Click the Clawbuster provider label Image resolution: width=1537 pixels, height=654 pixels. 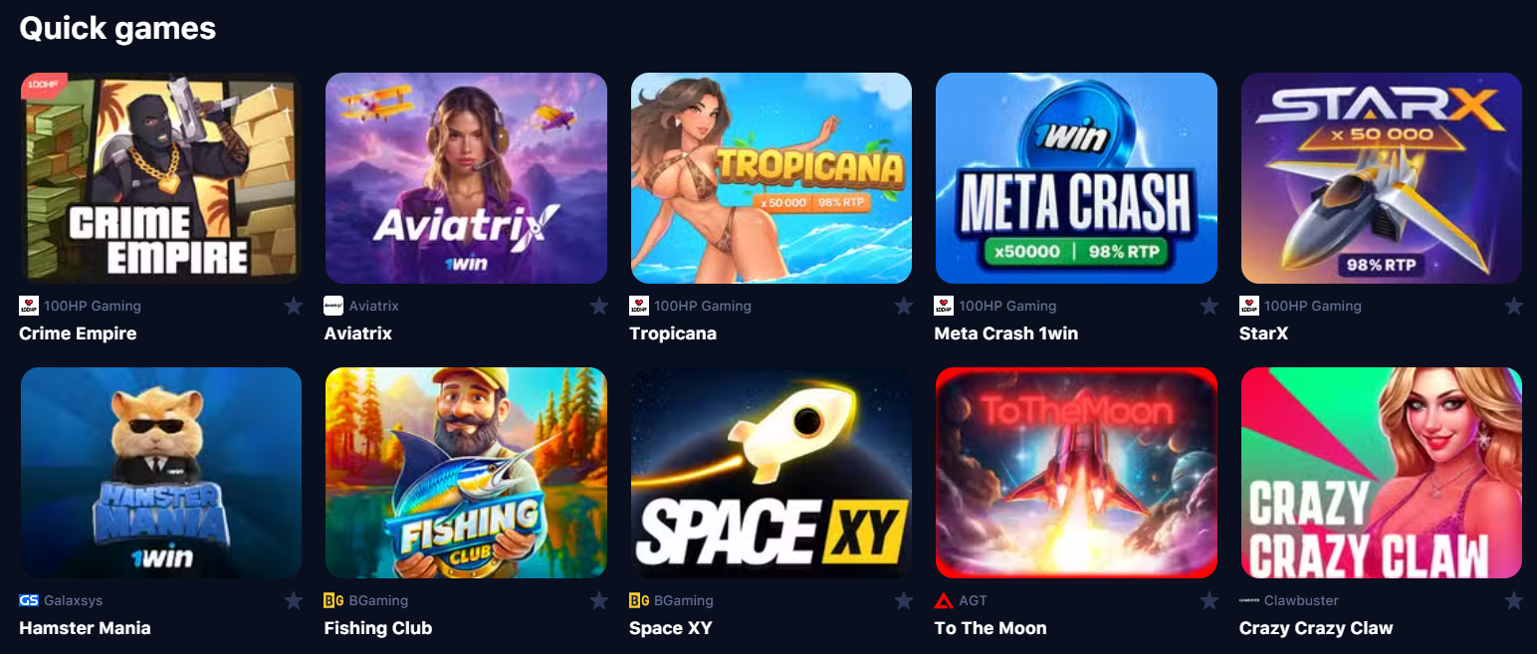tap(1301, 600)
